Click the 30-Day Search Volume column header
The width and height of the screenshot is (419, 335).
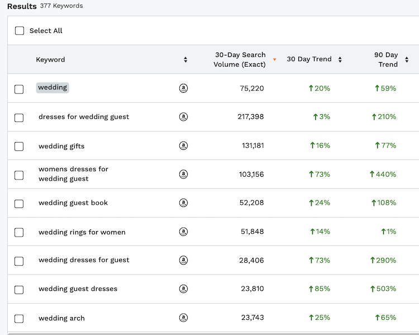point(240,59)
